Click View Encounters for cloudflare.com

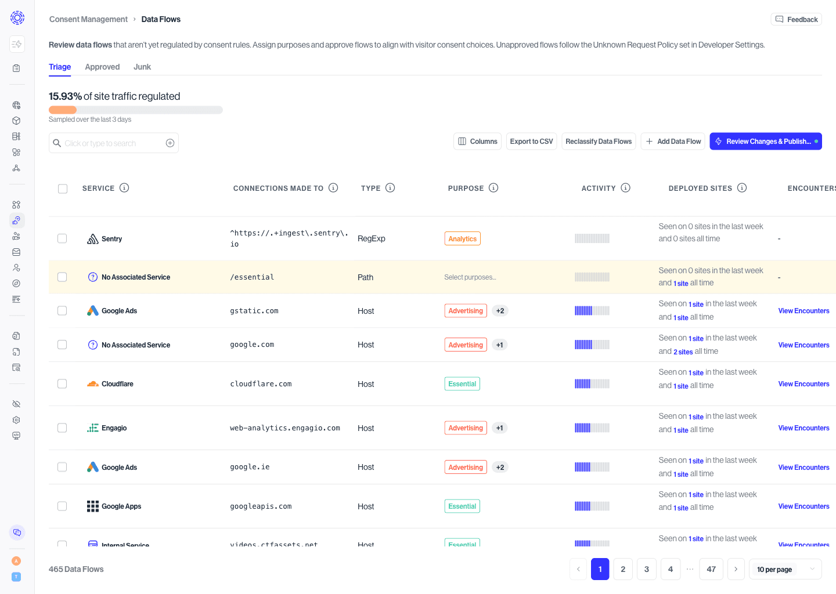coord(803,384)
